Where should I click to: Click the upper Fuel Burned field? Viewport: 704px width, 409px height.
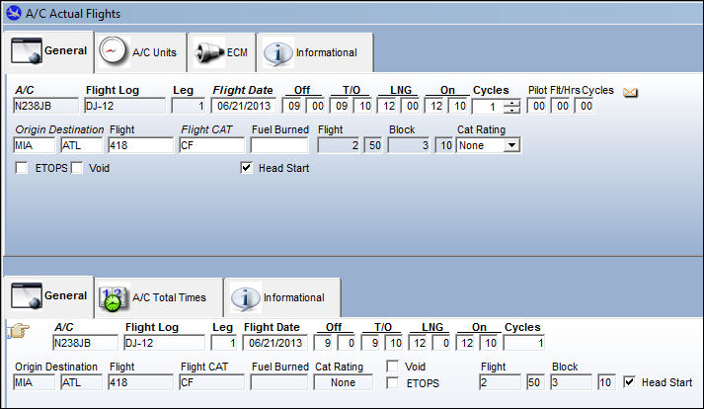click(279, 145)
